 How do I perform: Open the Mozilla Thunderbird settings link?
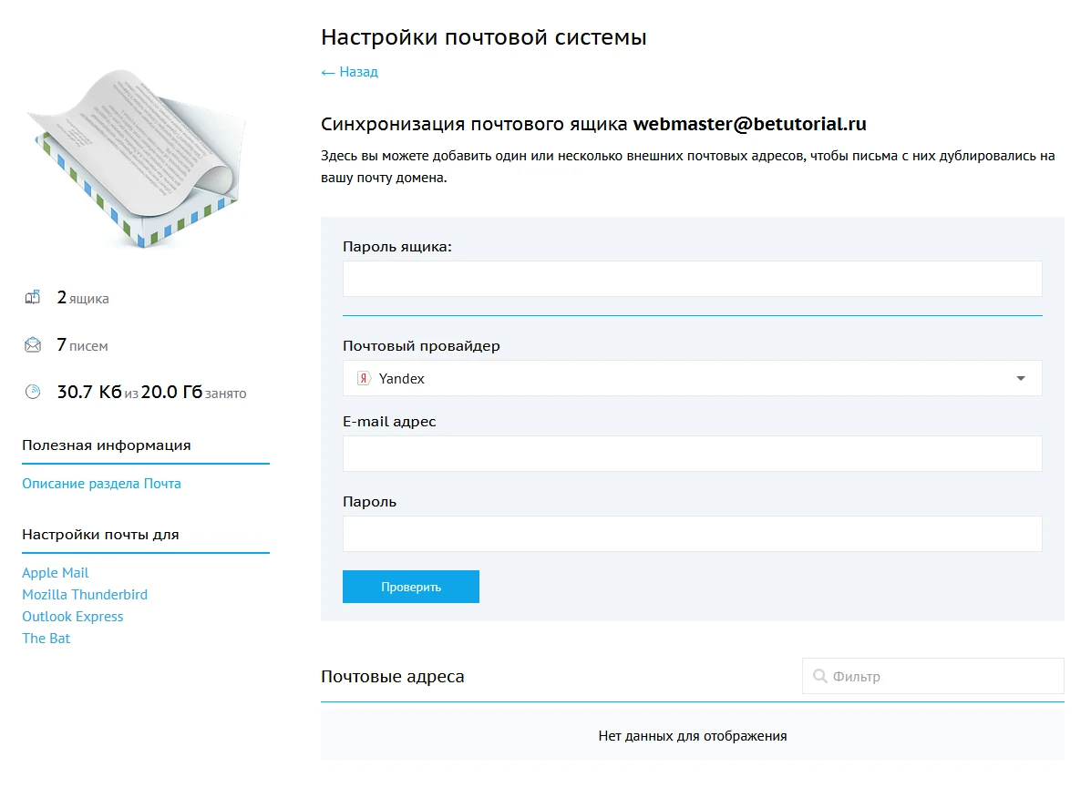[x=85, y=594]
